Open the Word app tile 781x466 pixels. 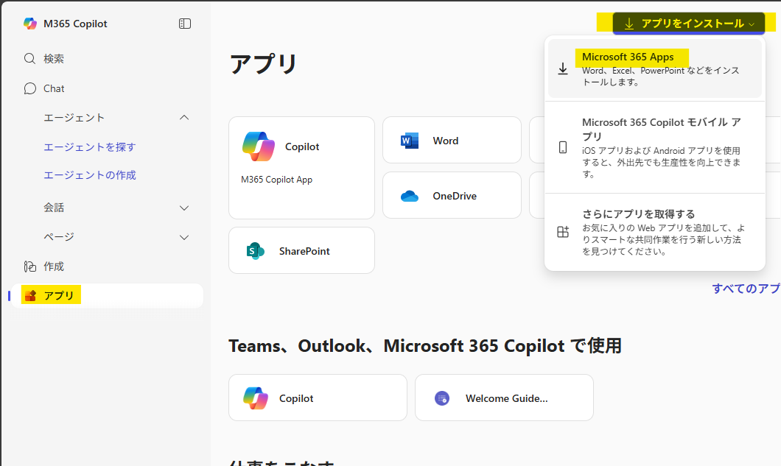point(451,141)
